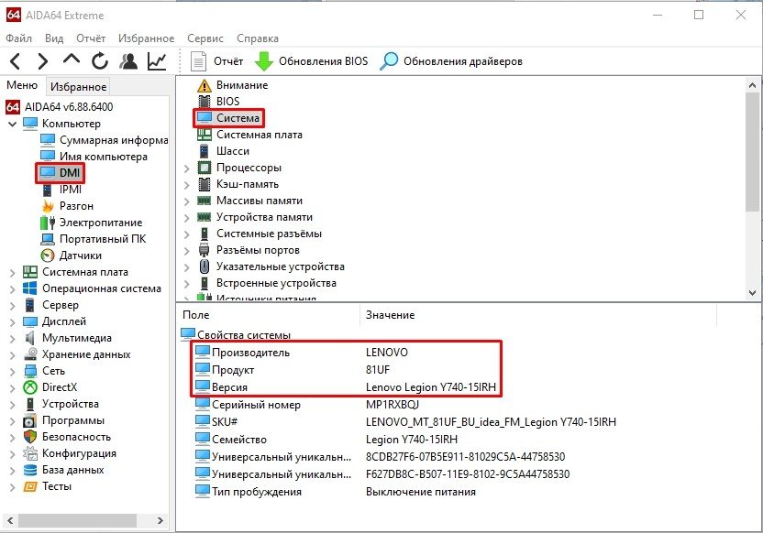Select the Устройства icon in the tree
Screen dimensions: 763x533
(x=30, y=404)
